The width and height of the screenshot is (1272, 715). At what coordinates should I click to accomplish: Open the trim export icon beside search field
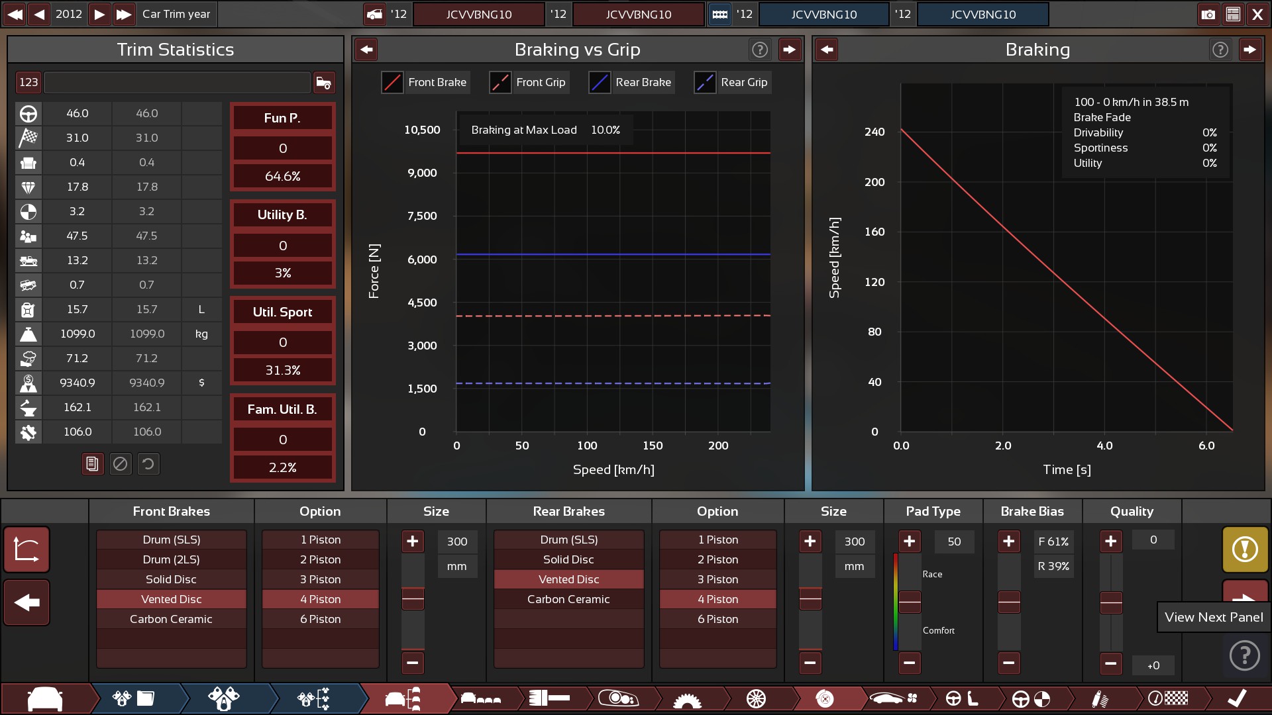pos(323,82)
